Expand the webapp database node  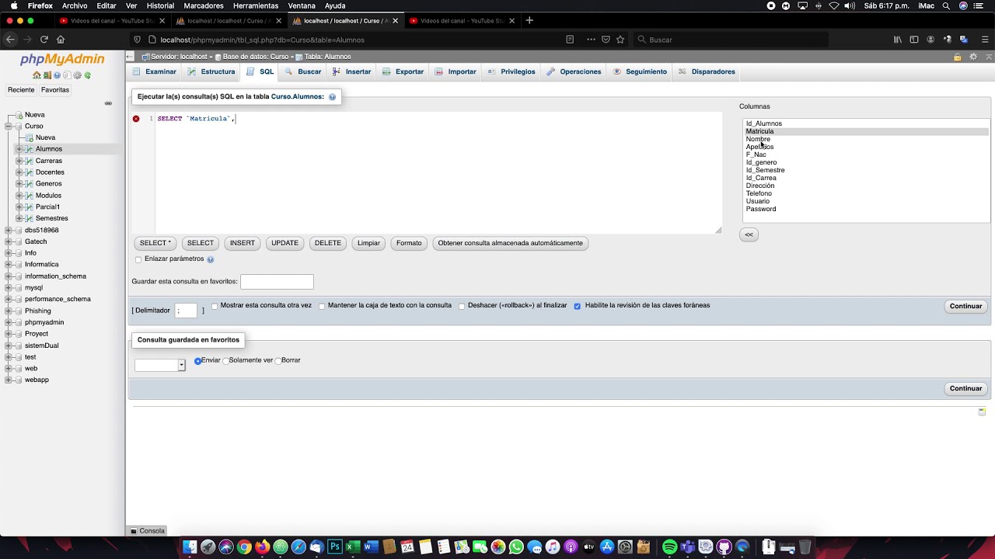click(x=9, y=380)
